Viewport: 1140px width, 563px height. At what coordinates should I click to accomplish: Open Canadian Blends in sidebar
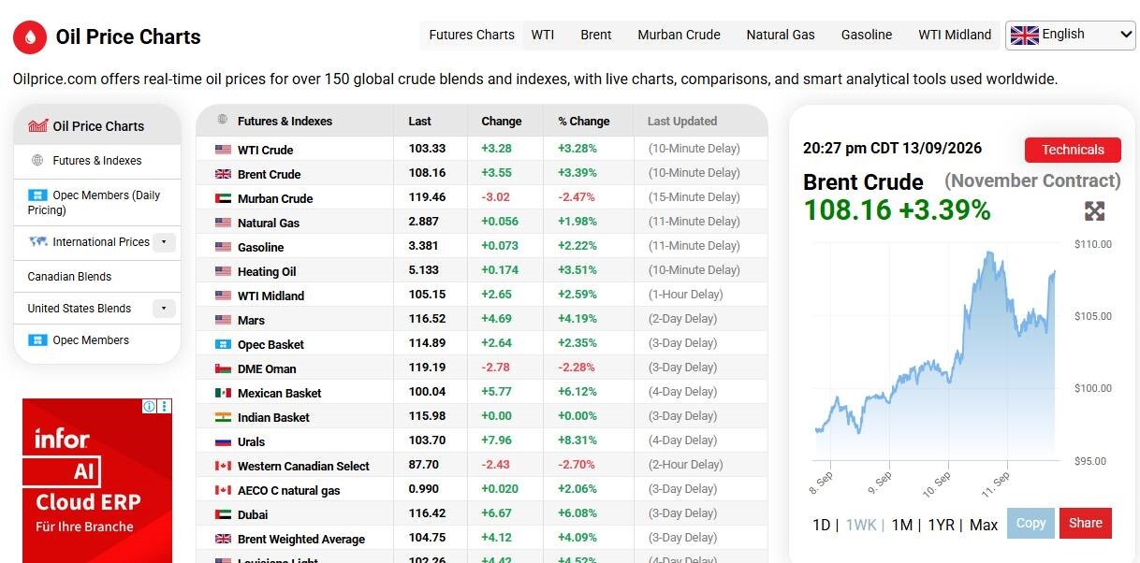69,277
